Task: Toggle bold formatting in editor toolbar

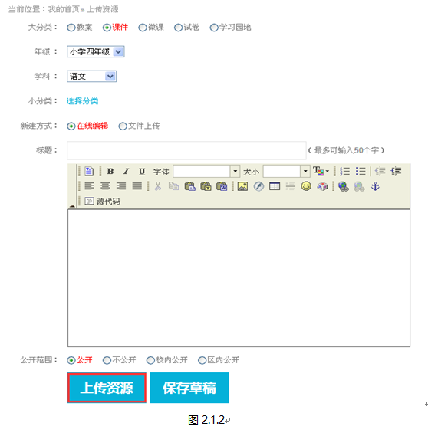Action: (110, 172)
